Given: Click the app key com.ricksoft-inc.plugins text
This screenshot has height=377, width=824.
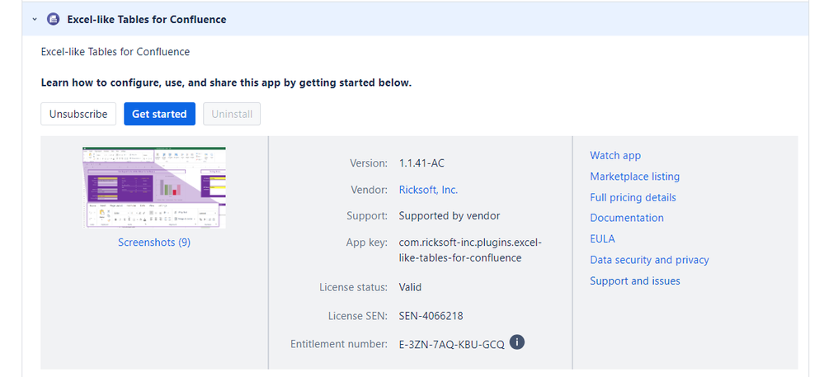Looking at the screenshot, I should pos(470,250).
